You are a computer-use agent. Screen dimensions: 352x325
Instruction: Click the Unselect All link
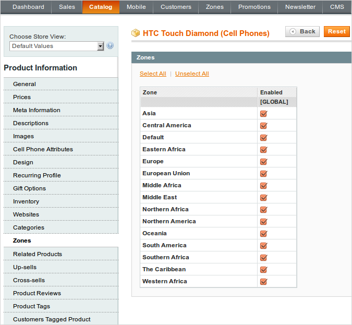(x=192, y=74)
